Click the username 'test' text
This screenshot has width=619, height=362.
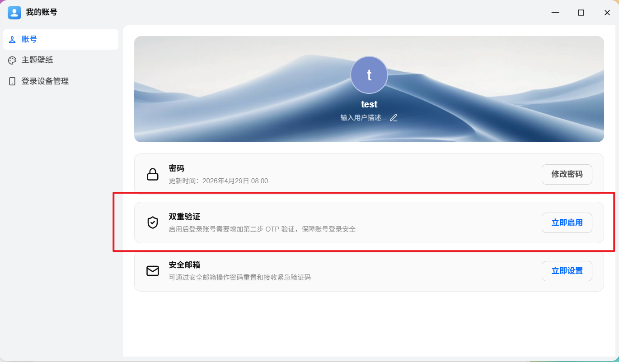(369, 104)
